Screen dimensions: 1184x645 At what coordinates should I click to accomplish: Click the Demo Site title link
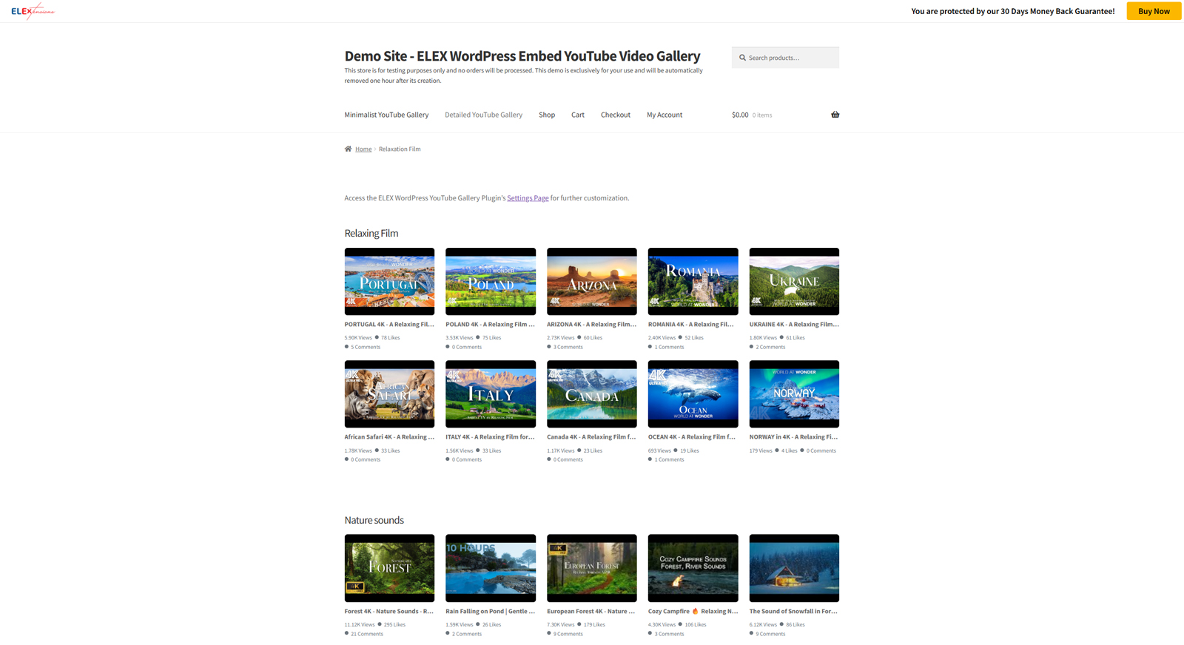[x=522, y=56]
